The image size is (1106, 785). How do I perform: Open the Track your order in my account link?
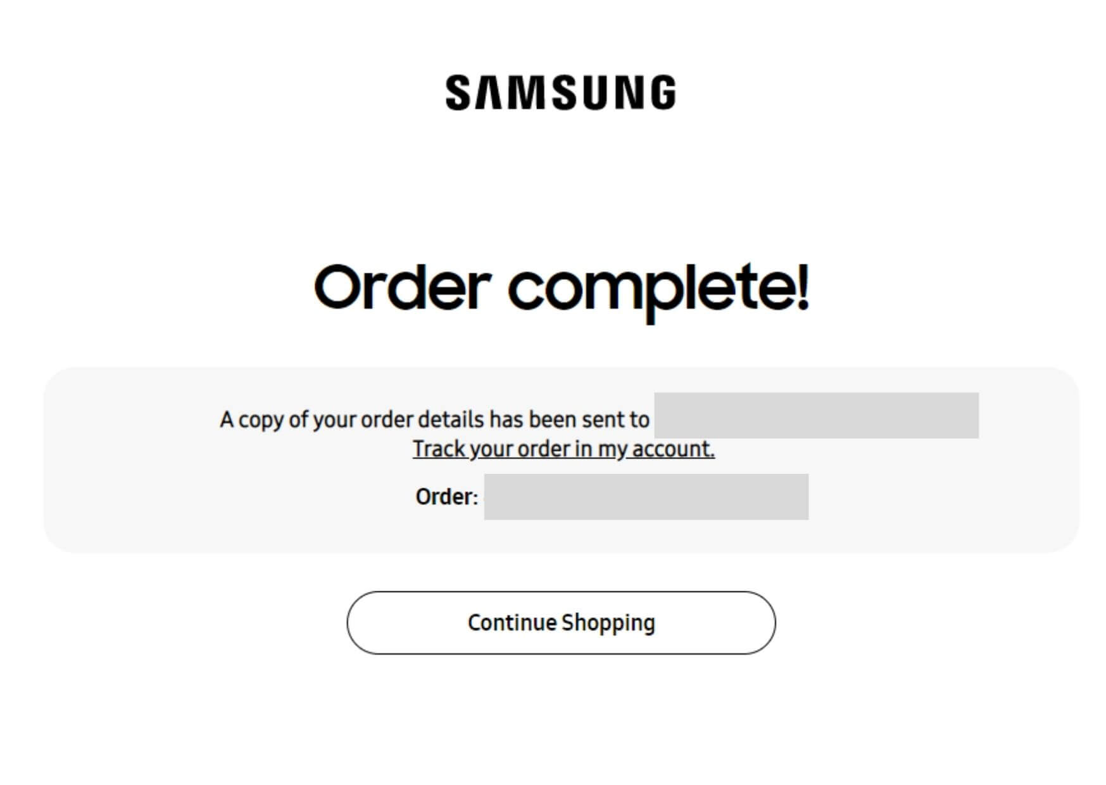tap(563, 449)
